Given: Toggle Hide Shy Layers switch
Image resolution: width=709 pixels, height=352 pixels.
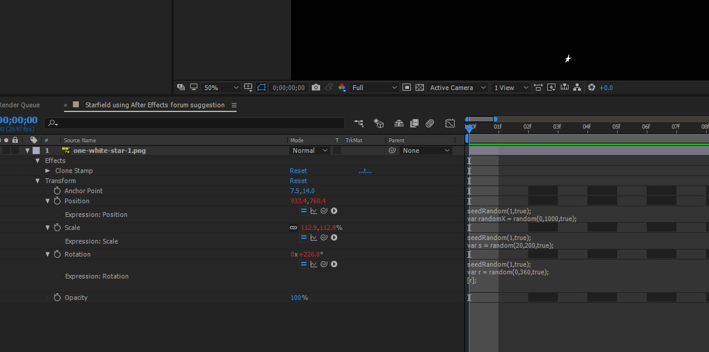Looking at the screenshot, I should (x=399, y=123).
